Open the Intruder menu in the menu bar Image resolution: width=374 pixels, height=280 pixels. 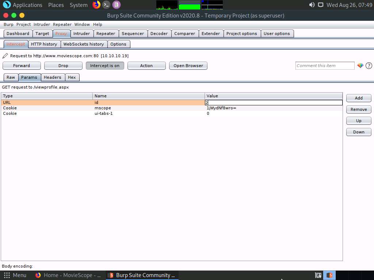point(42,24)
